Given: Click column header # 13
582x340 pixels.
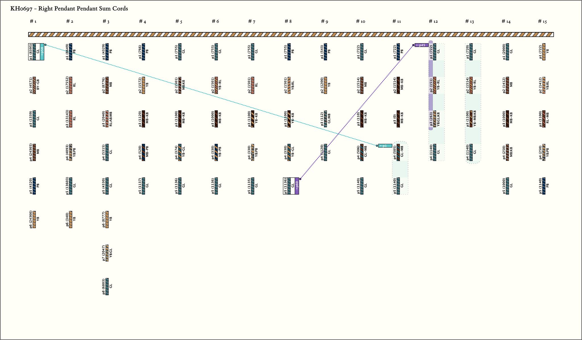Looking at the screenshot, I should click(469, 22).
